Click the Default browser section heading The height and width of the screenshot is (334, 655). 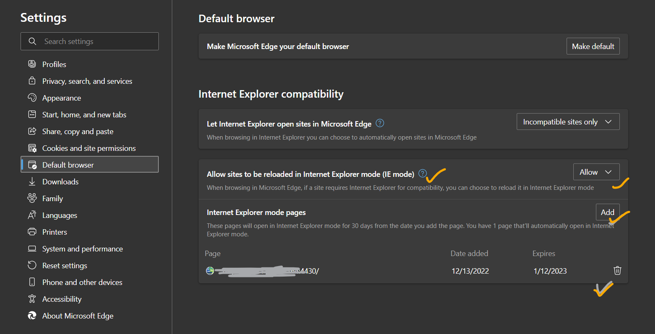[236, 18]
